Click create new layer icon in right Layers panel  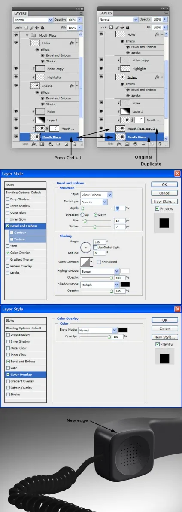(152, 144)
